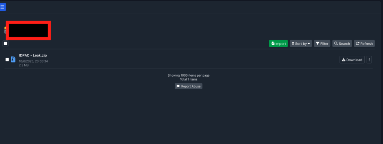Click the zip file icon for IDPAC - Leak.zip
Image resolution: width=383 pixels, height=144 pixels.
click(13, 59)
